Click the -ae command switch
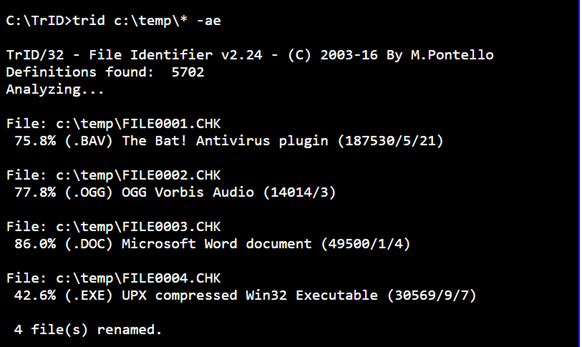 click(209, 21)
